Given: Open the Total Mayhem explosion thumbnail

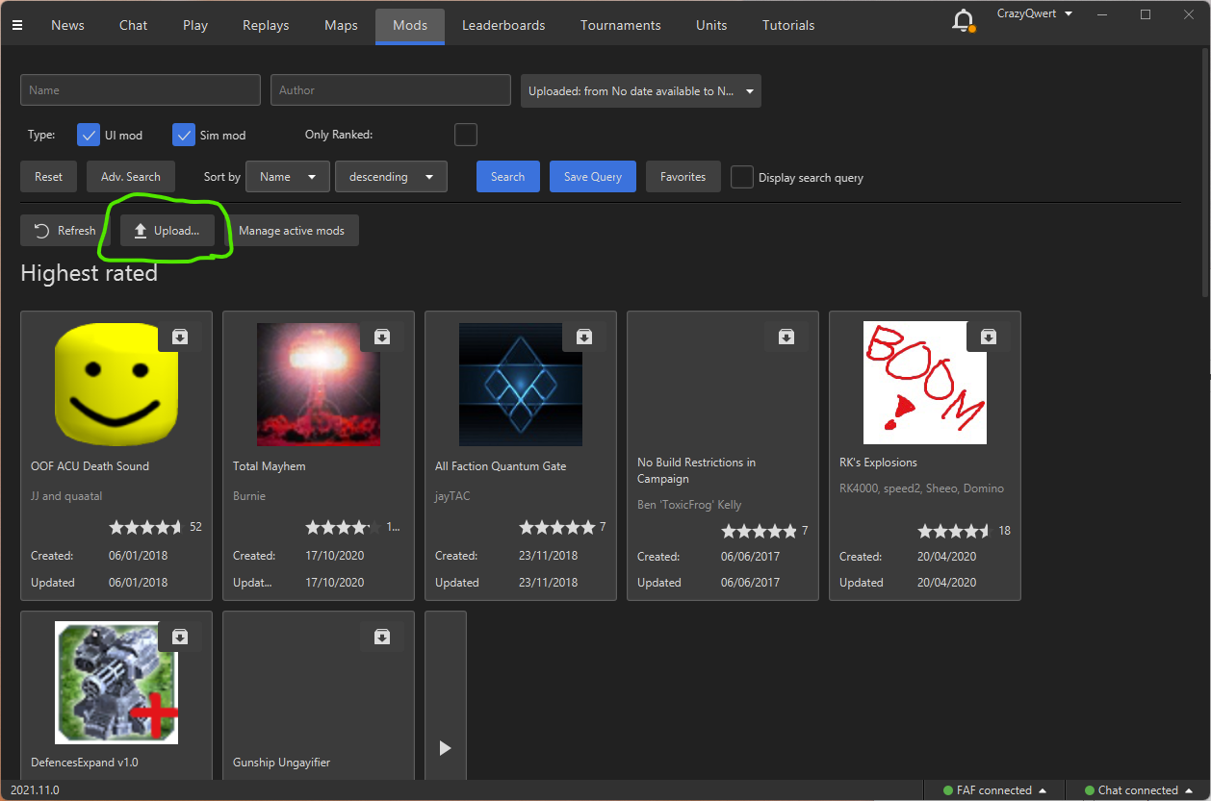Looking at the screenshot, I should point(319,384).
